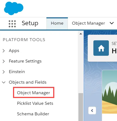The image size is (117, 121).
Task: Collapse the Objects and Fields chevron
Action: point(4,82)
